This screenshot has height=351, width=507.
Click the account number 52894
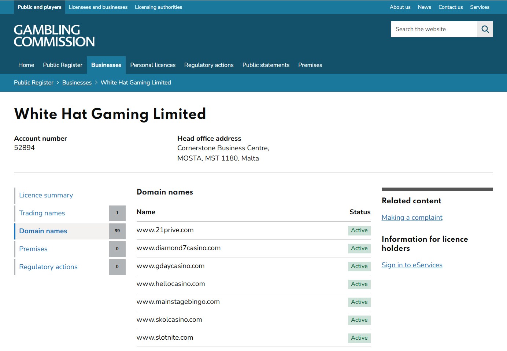[25, 148]
